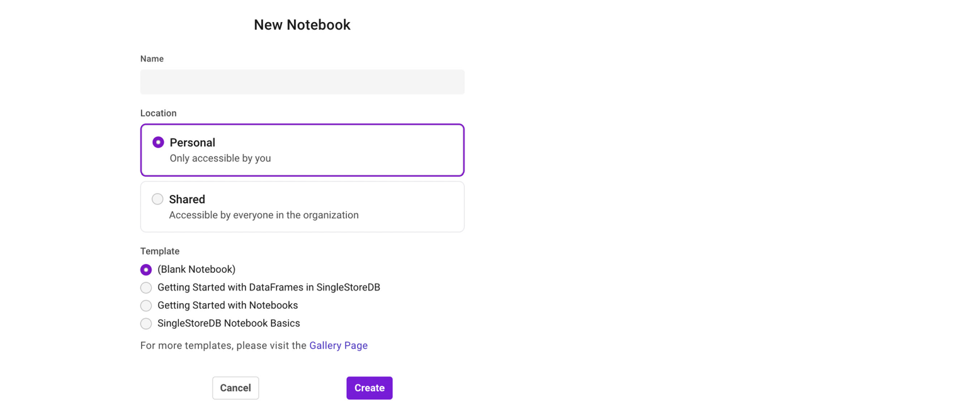Image resolution: width=967 pixels, height=415 pixels.
Task: Click "Accessible by everyone in the organization" text
Action: (x=264, y=215)
